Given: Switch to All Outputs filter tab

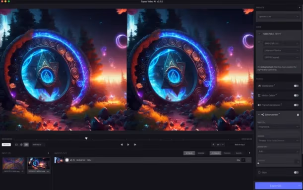Looking at the screenshot, I should [215, 153].
